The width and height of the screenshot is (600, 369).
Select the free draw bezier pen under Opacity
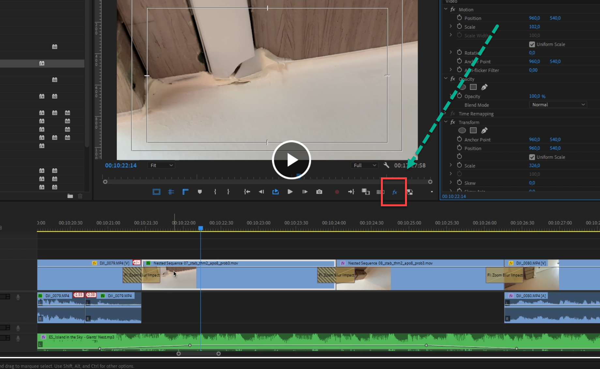tap(484, 87)
